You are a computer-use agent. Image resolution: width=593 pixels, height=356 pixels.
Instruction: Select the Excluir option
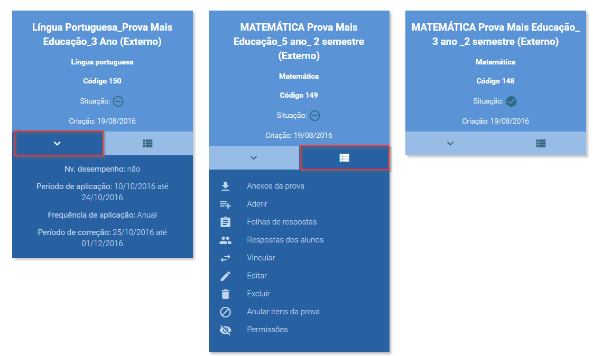point(258,294)
